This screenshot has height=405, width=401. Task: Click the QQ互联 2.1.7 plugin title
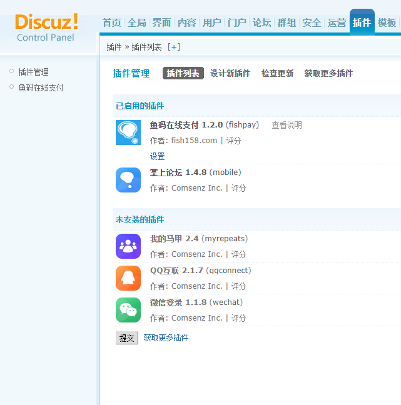(x=176, y=271)
